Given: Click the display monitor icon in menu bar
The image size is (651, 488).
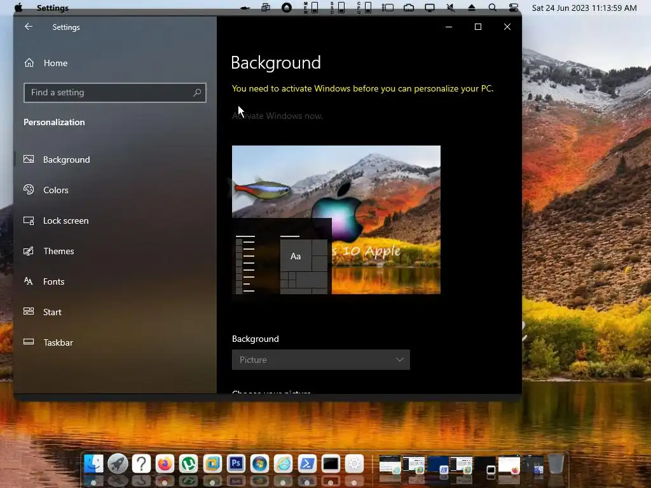Looking at the screenshot, I should 430,8.
